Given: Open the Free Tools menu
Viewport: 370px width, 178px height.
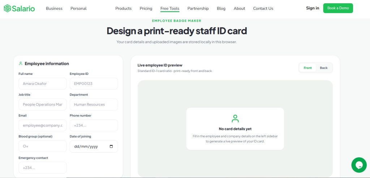Looking at the screenshot, I should pyautogui.click(x=170, y=9).
